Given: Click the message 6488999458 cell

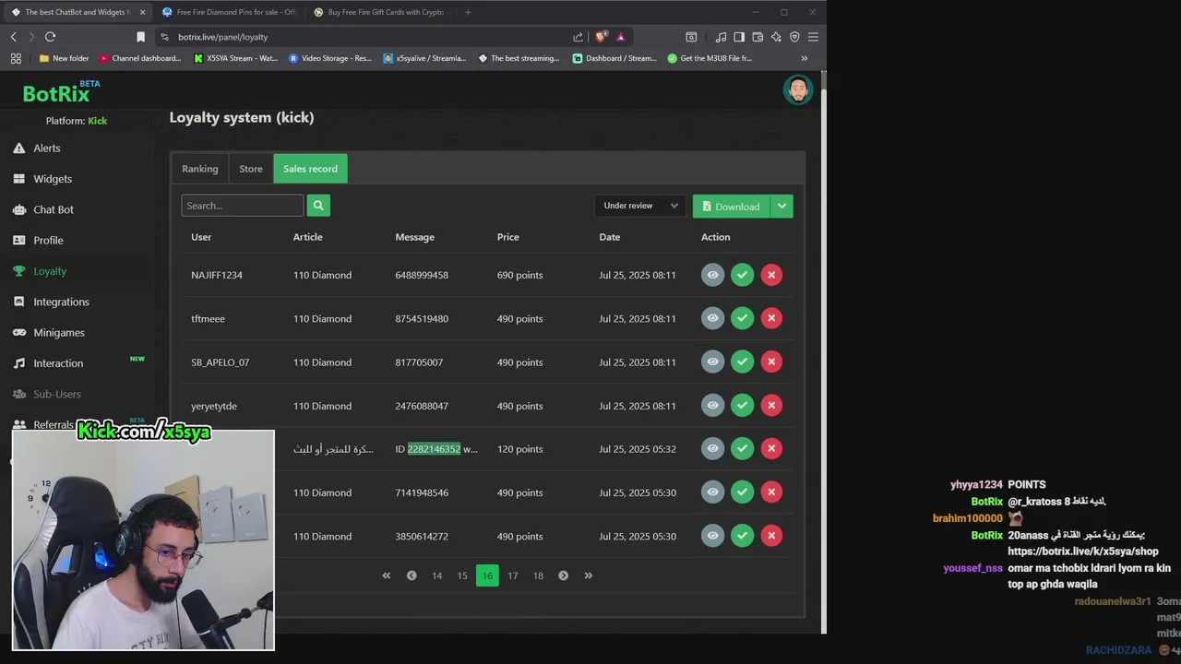Looking at the screenshot, I should click(422, 275).
